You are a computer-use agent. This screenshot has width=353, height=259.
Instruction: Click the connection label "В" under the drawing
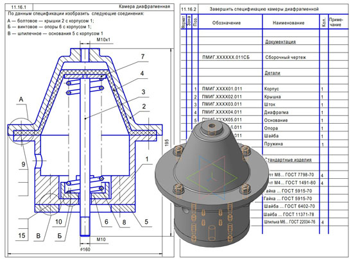point(39,236)
